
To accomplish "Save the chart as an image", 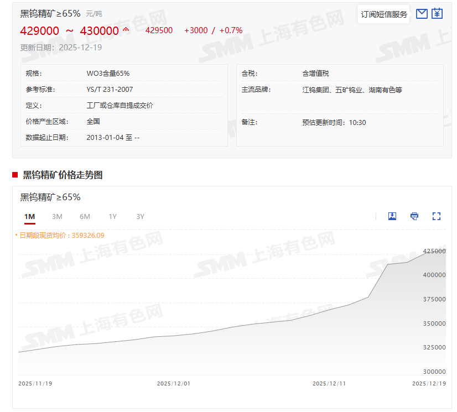I will click(x=392, y=216).
